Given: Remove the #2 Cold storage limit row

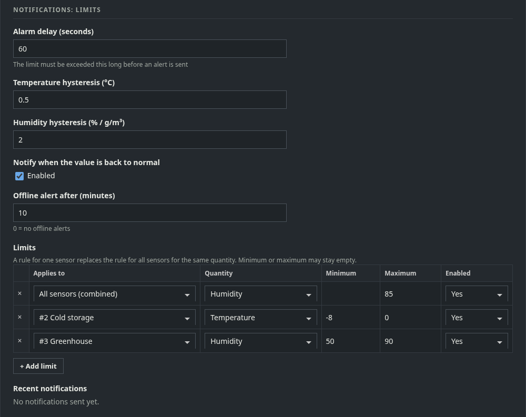Looking at the screenshot, I should (20, 317).
